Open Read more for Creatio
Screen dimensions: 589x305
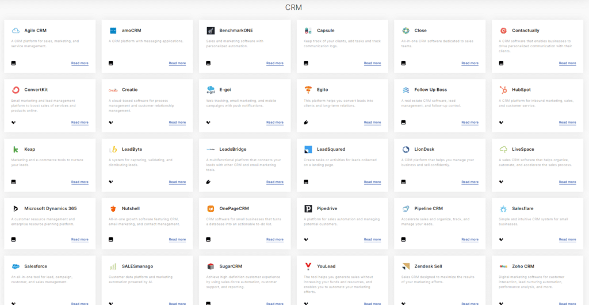tap(177, 123)
